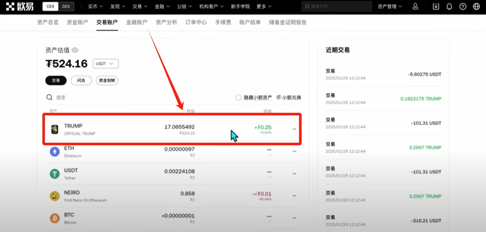Click TRUMP balance 17.0655492

click(x=179, y=126)
